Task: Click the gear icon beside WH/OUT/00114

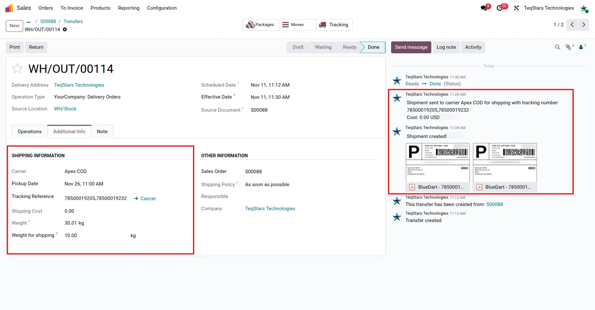Action: pos(65,29)
